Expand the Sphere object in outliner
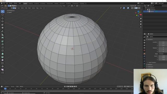Screen dimensions: 167x94 (x=148, y=11)
